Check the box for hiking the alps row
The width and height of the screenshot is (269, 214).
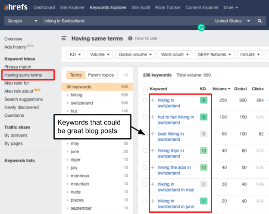(x=145, y=167)
